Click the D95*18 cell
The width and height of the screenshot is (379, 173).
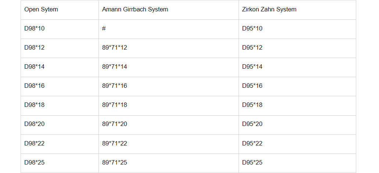pyautogui.click(x=252, y=105)
